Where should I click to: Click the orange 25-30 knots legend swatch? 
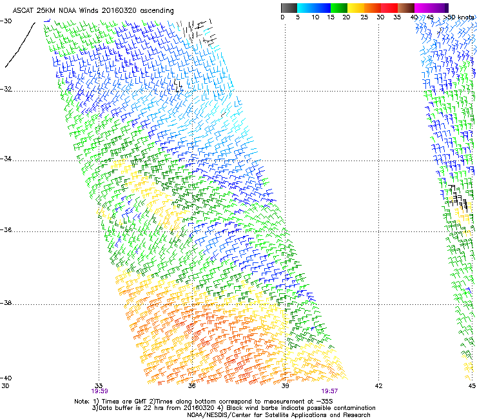373,8
